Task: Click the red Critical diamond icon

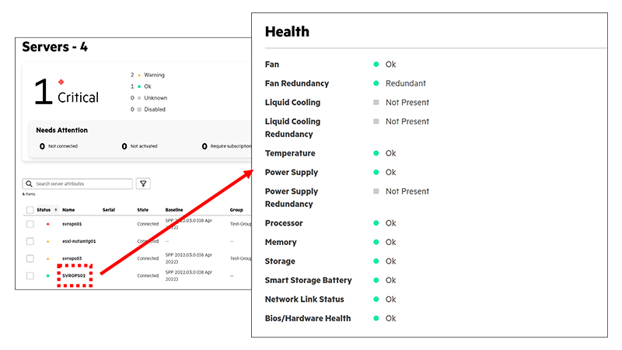Action: 61,82
